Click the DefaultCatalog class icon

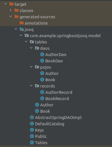click(x=32, y=124)
